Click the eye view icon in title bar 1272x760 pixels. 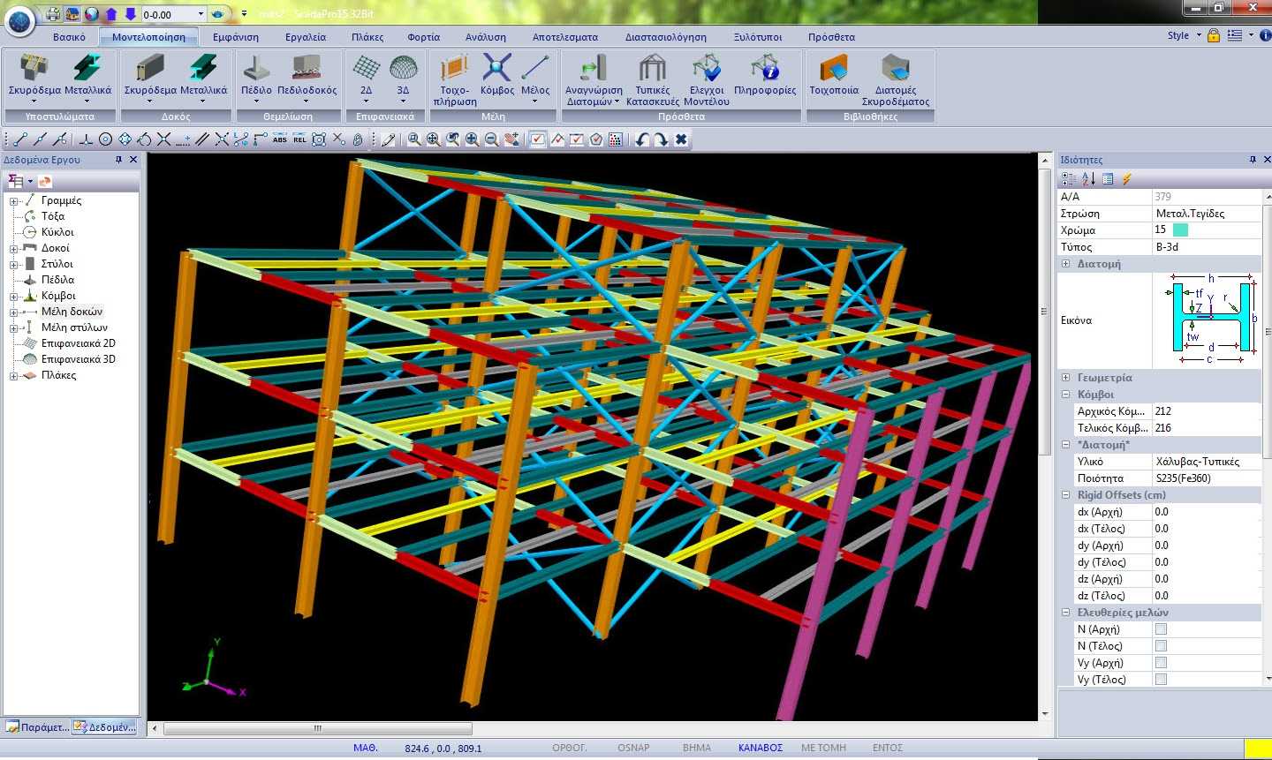point(217,14)
